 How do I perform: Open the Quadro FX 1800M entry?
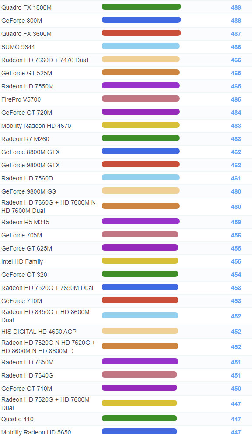27,7
